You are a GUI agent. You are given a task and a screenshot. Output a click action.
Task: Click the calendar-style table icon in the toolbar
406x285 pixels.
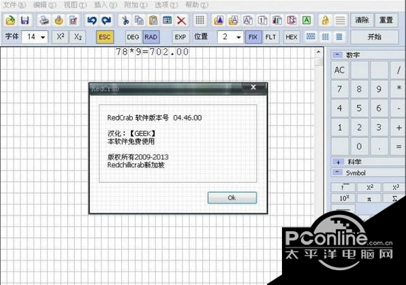tap(168, 20)
